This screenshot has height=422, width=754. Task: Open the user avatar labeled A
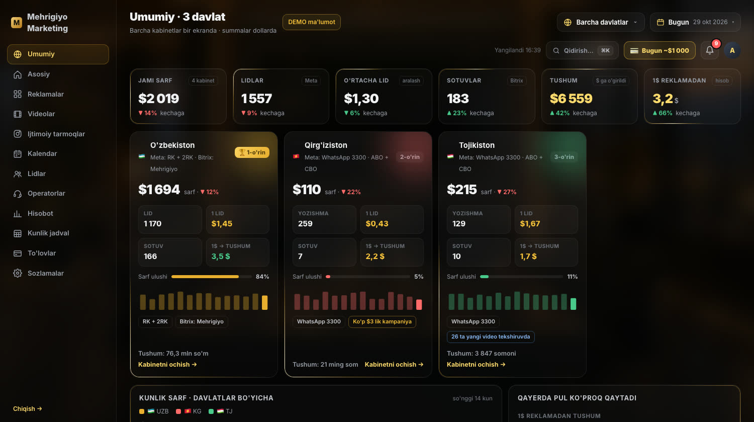732,50
